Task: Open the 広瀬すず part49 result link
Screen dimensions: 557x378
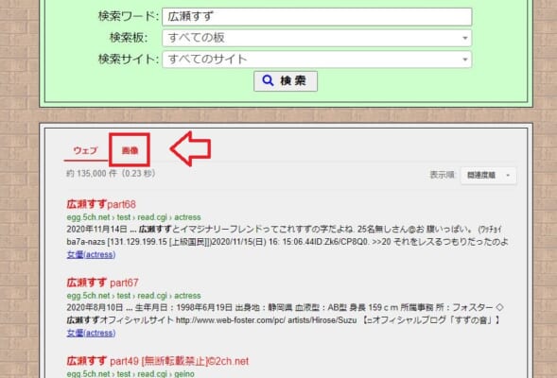Action: [157, 361]
